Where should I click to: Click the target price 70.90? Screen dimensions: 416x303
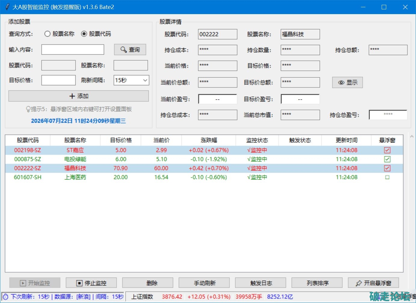pos(120,168)
